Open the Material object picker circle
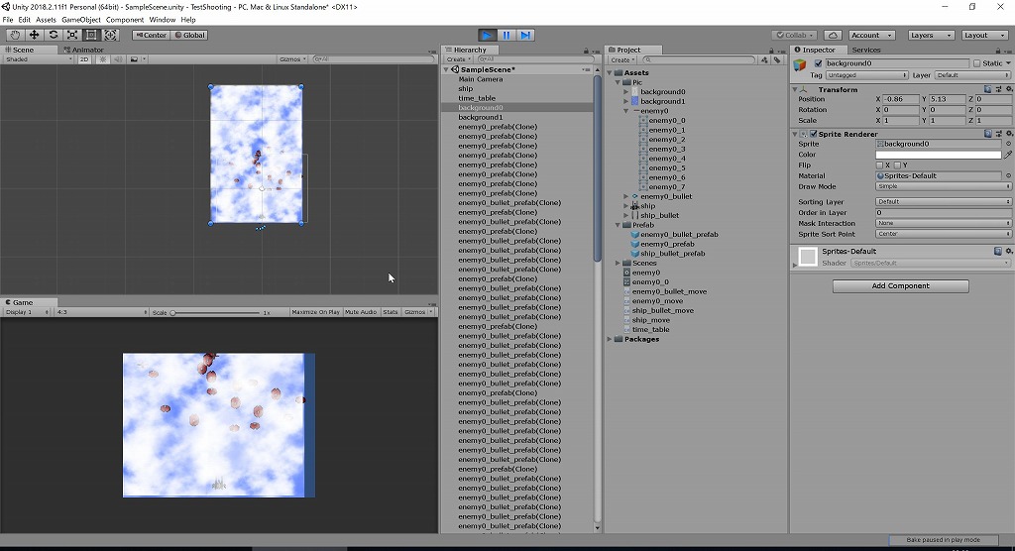 (x=1008, y=175)
